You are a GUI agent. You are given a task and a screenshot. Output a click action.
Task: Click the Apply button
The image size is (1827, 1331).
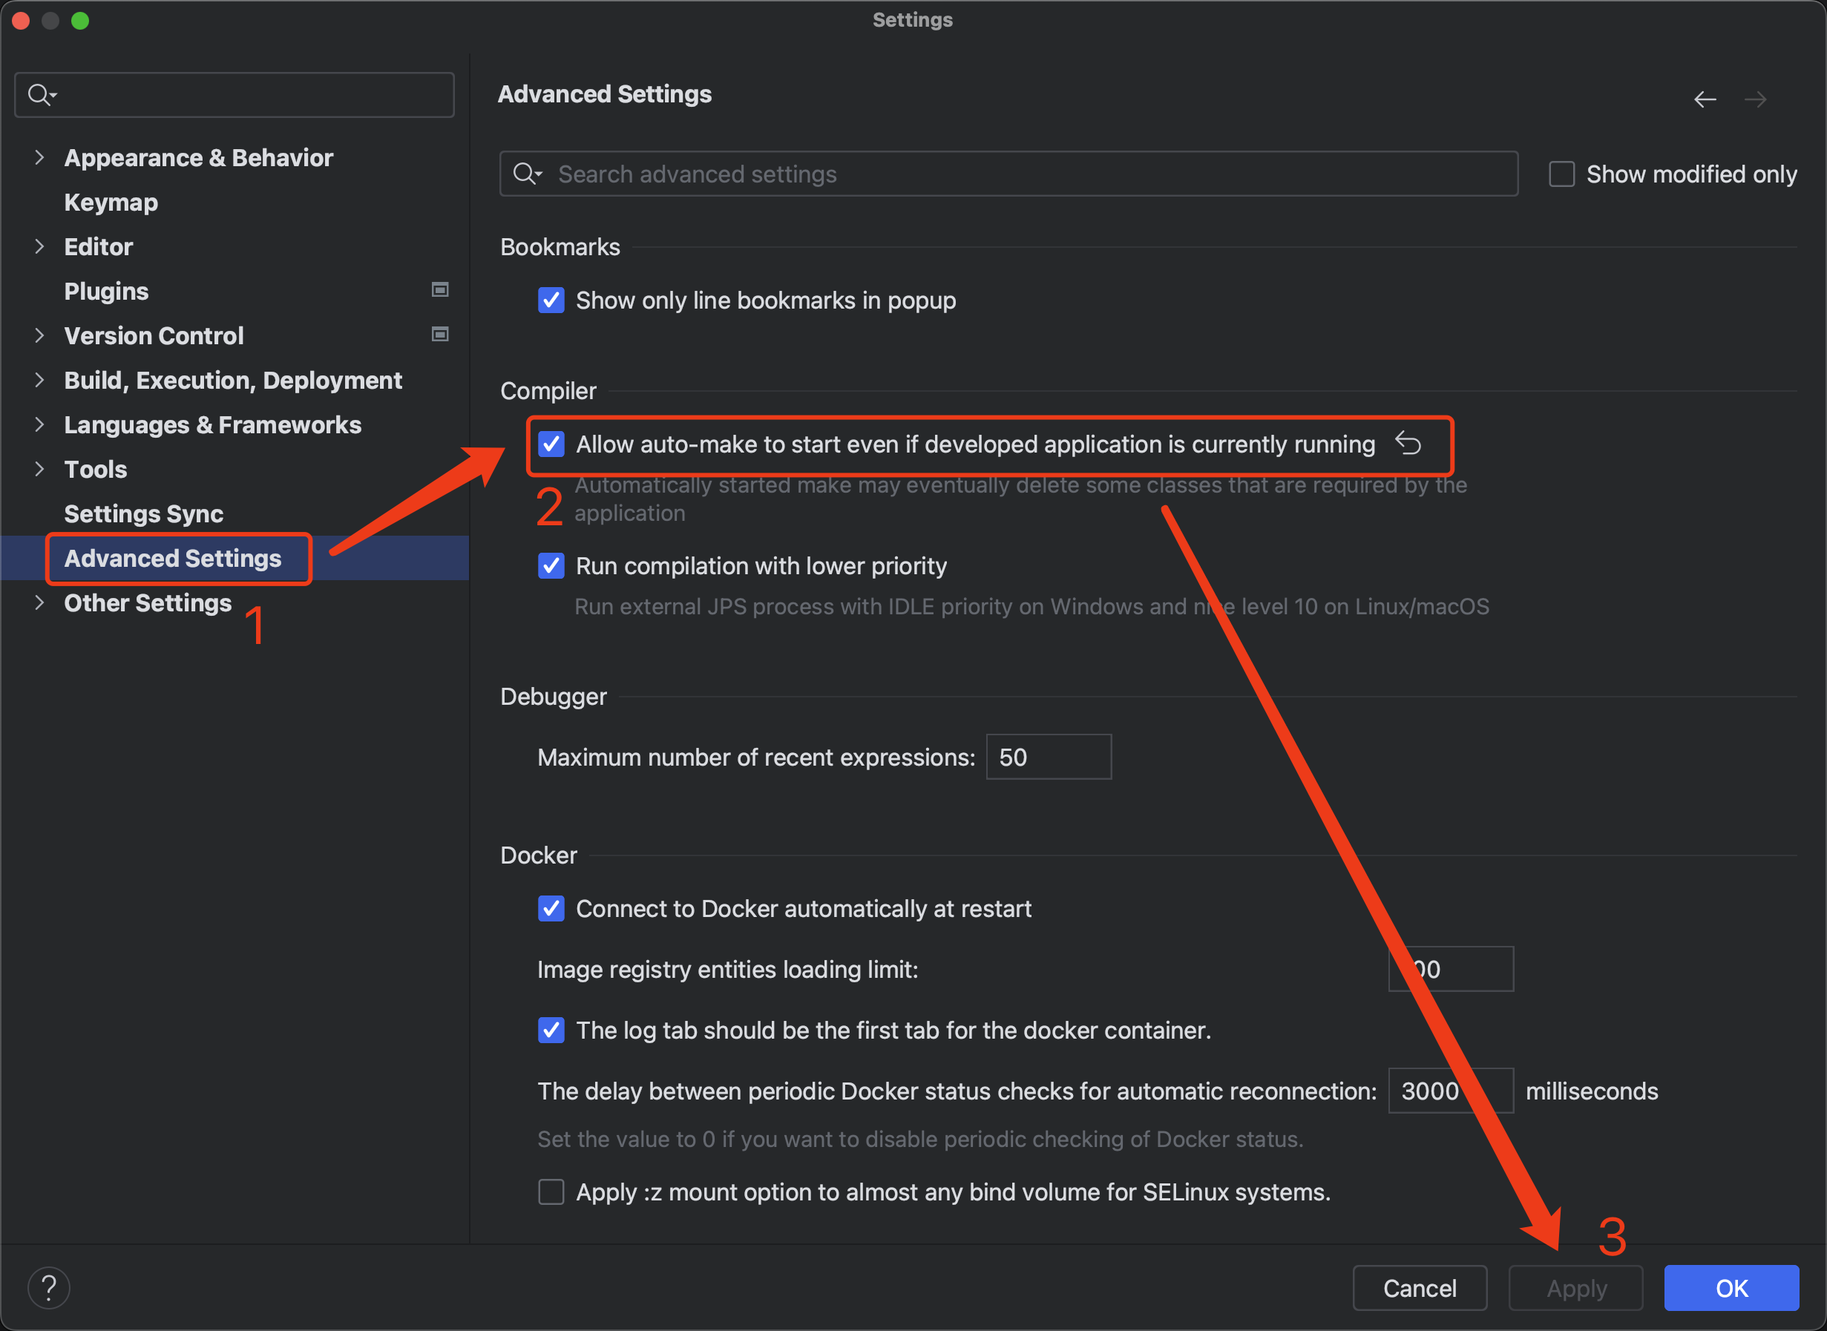(1575, 1287)
